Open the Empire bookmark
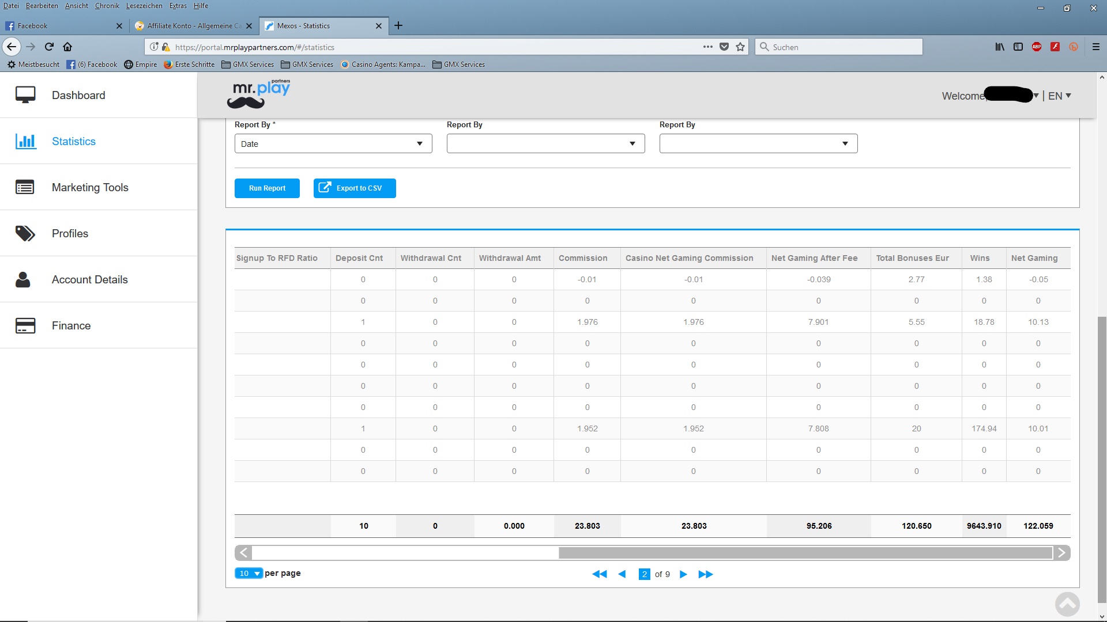This screenshot has width=1107, height=622. click(x=141, y=65)
